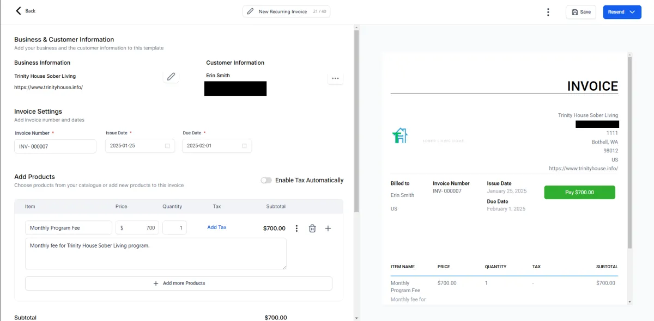This screenshot has width=654, height=321.
Task: Click the website link in invoice preview
Action: [x=584, y=169]
